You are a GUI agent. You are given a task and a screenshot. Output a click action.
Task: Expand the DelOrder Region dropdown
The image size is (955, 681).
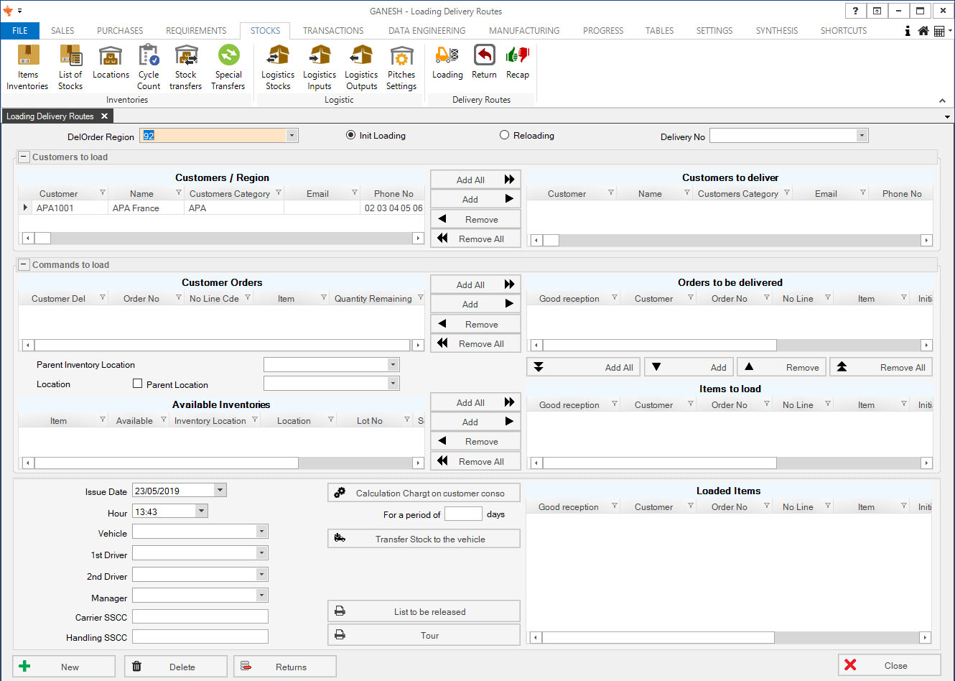tap(292, 135)
